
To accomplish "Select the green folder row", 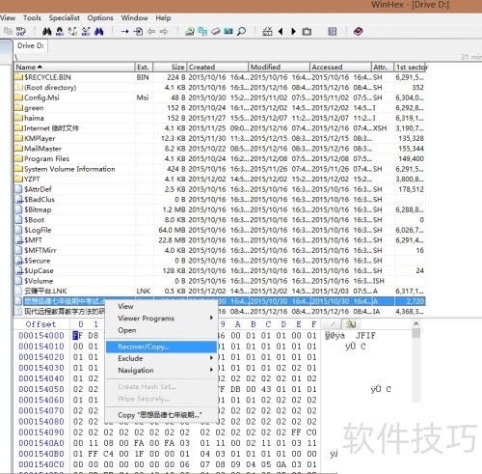I will [x=220, y=108].
